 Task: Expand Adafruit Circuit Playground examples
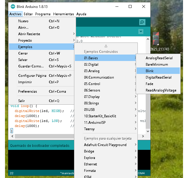coord(106,145)
